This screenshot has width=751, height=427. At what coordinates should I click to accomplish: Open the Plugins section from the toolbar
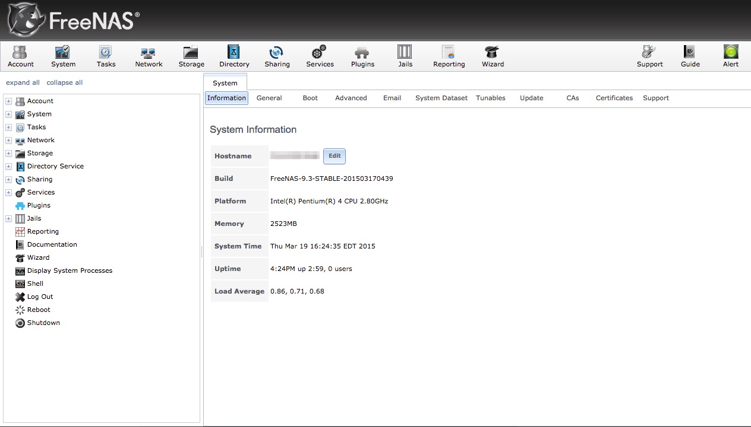point(362,56)
